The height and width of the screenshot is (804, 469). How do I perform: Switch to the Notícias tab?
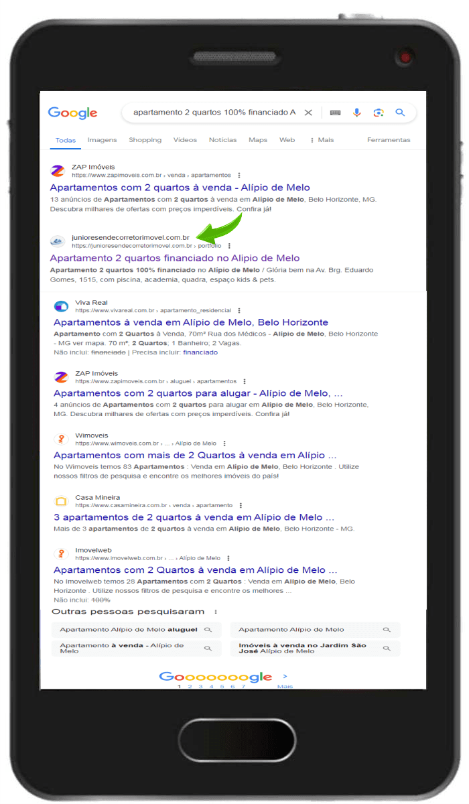(x=222, y=140)
